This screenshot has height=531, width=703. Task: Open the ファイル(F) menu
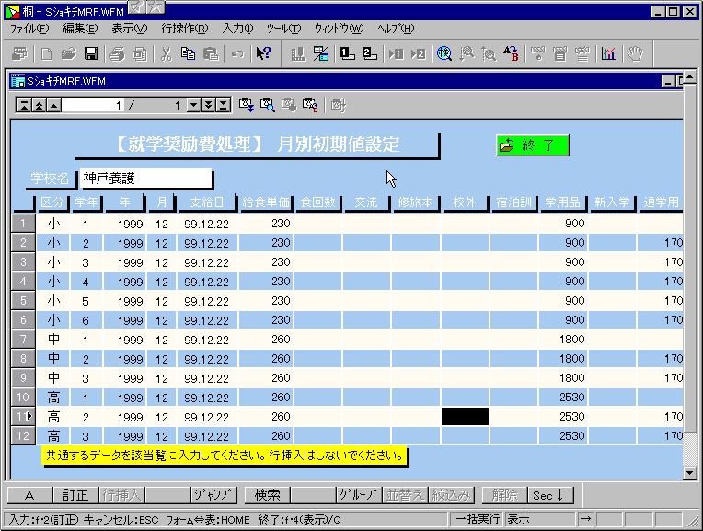click(29, 29)
